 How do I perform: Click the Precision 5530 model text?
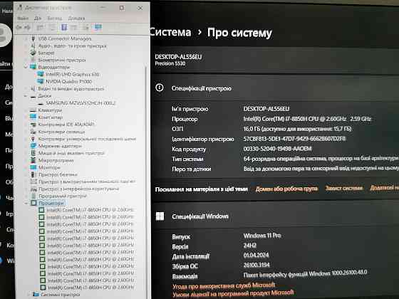[170, 63]
